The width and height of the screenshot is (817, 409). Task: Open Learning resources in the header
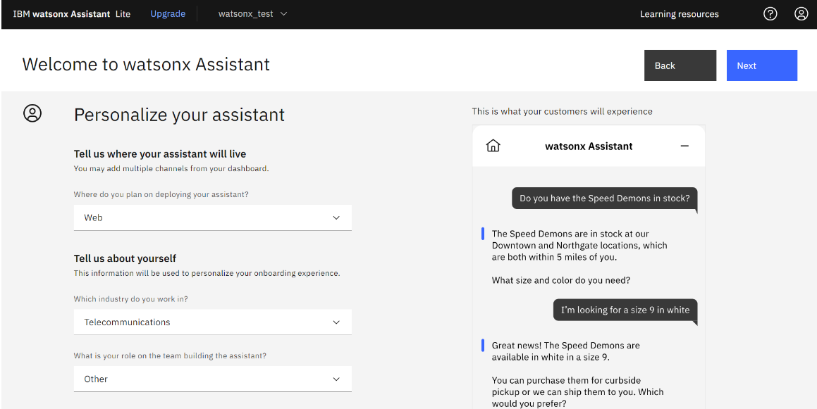[x=679, y=14]
